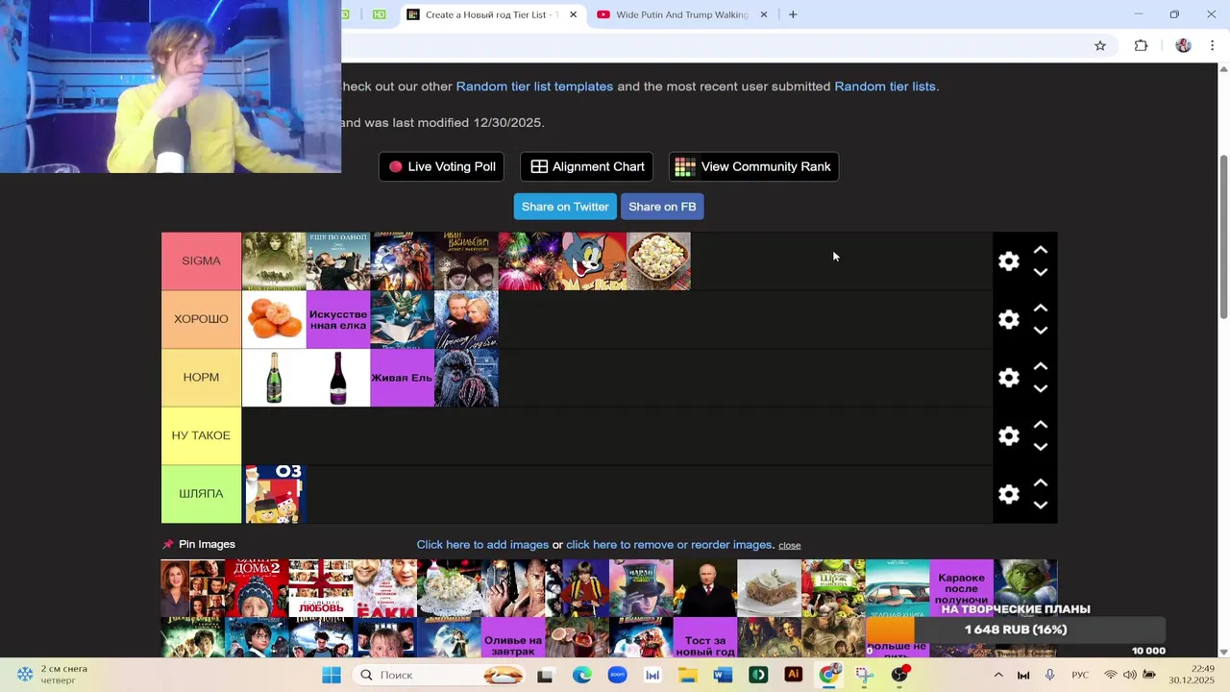
Task: Open Zoom from taskbar
Action: pos(617,675)
